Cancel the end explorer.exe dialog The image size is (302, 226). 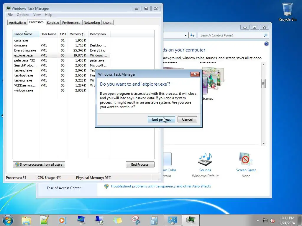tap(187, 119)
